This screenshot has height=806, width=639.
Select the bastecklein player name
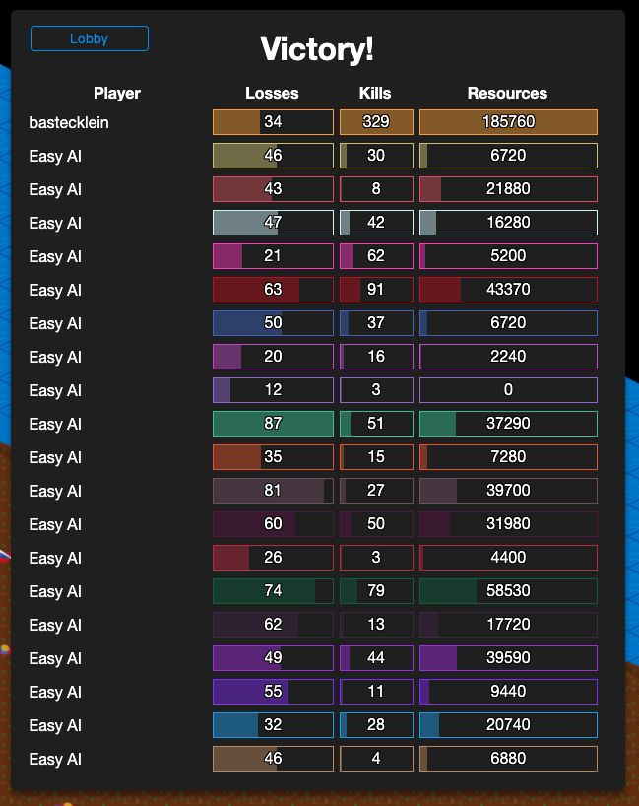coord(69,122)
